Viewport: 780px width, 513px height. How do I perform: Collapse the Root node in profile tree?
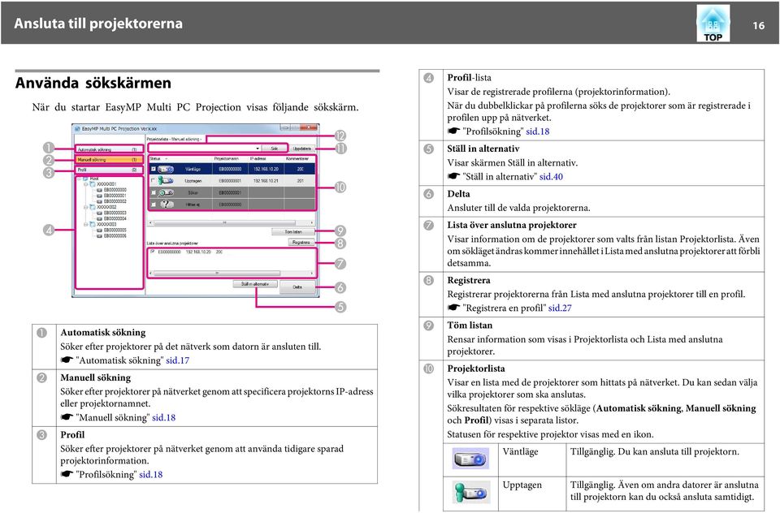coord(79,179)
